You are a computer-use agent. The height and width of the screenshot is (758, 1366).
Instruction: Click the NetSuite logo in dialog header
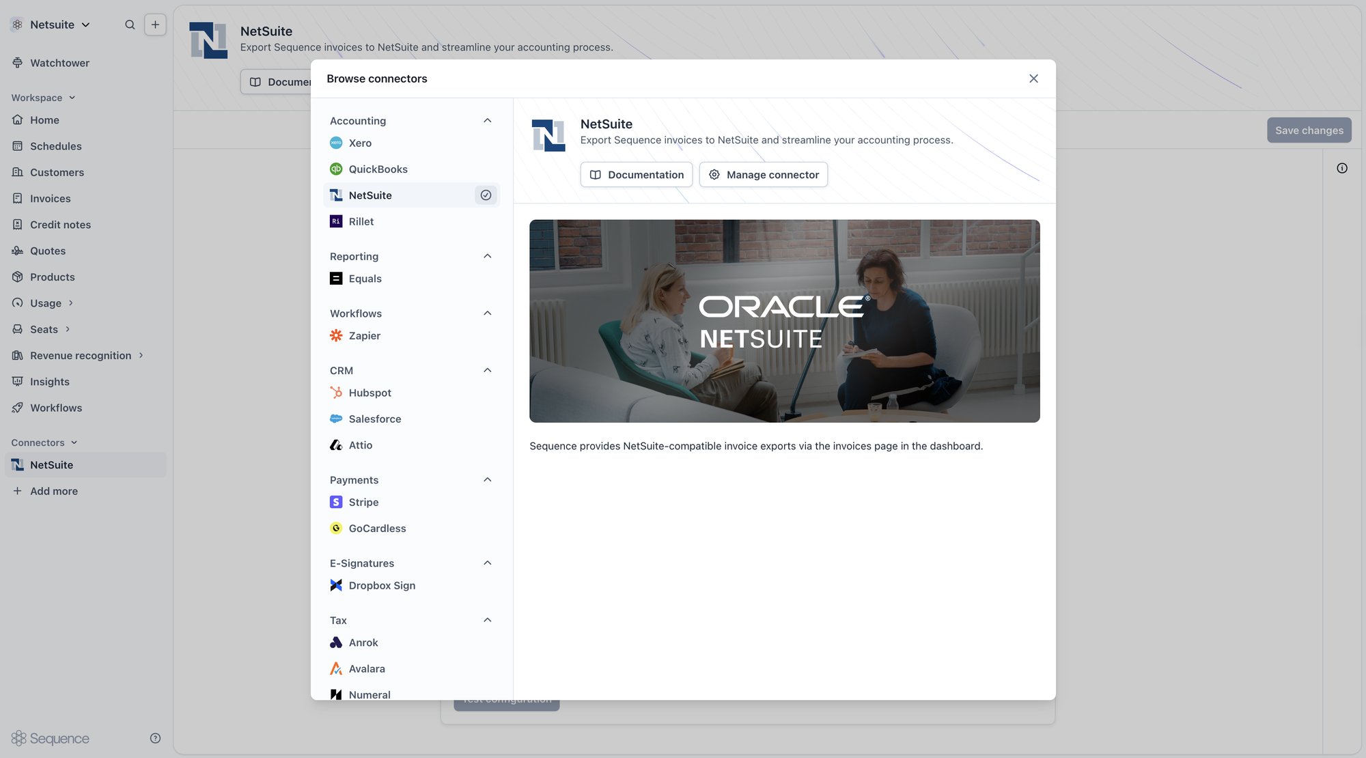(x=548, y=135)
